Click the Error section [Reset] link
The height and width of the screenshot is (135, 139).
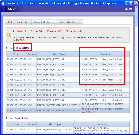18,118
